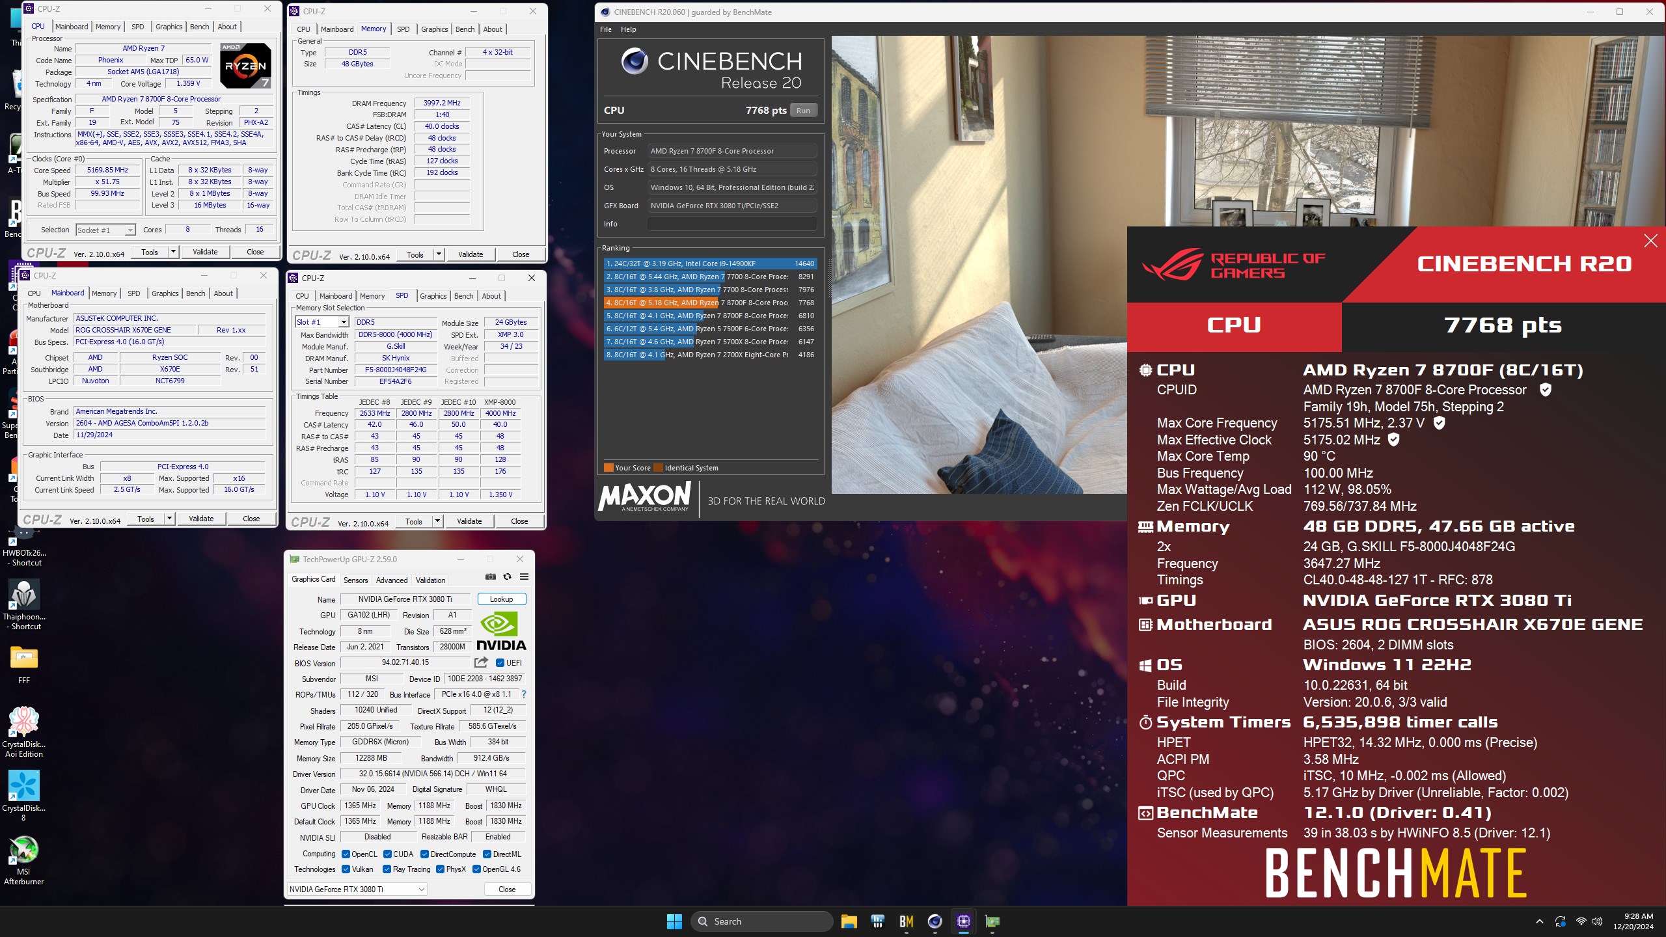The width and height of the screenshot is (1666, 937).
Task: Toggle CUDA checkbox in GPU-Z
Action: pos(388,854)
